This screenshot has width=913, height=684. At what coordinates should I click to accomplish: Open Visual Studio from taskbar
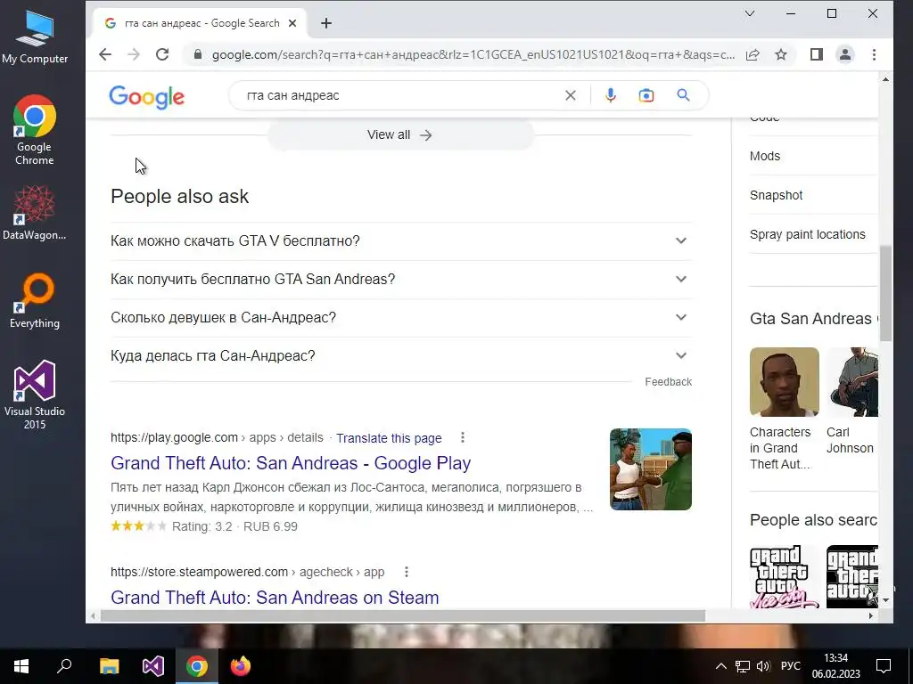pos(153,666)
